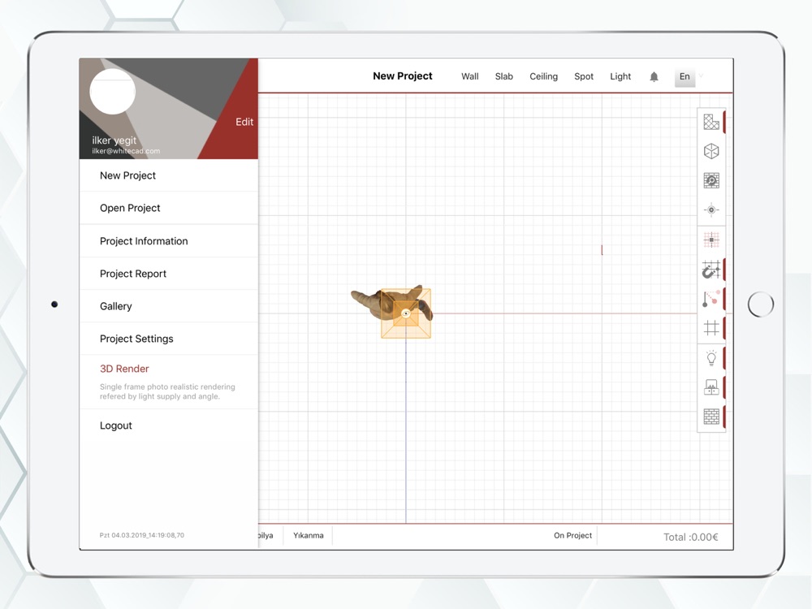Toggle the brick wall icon
This screenshot has width=812, height=609.
tap(711, 417)
